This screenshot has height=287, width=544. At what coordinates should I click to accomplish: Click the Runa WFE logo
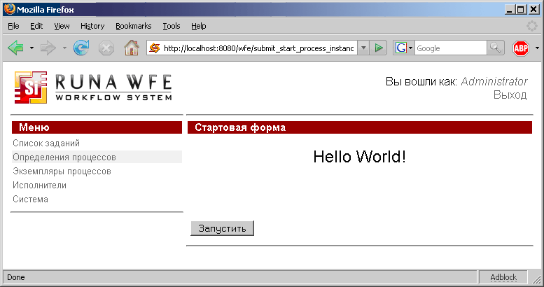point(93,87)
